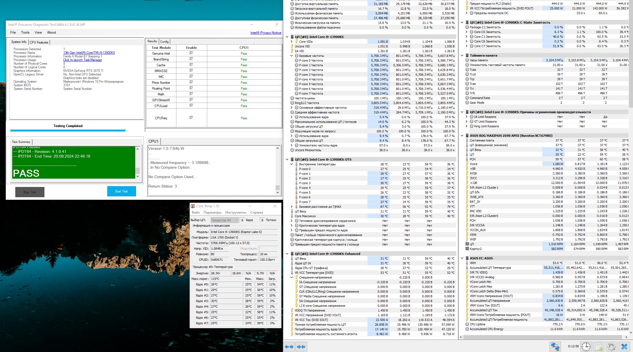The width and height of the screenshot is (633, 352).
Task: Click the collapse columns arrows icon in HWiNFO
Action: pyautogui.click(x=301, y=347)
